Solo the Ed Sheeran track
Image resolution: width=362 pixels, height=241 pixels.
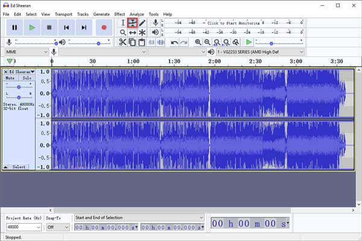point(27,78)
